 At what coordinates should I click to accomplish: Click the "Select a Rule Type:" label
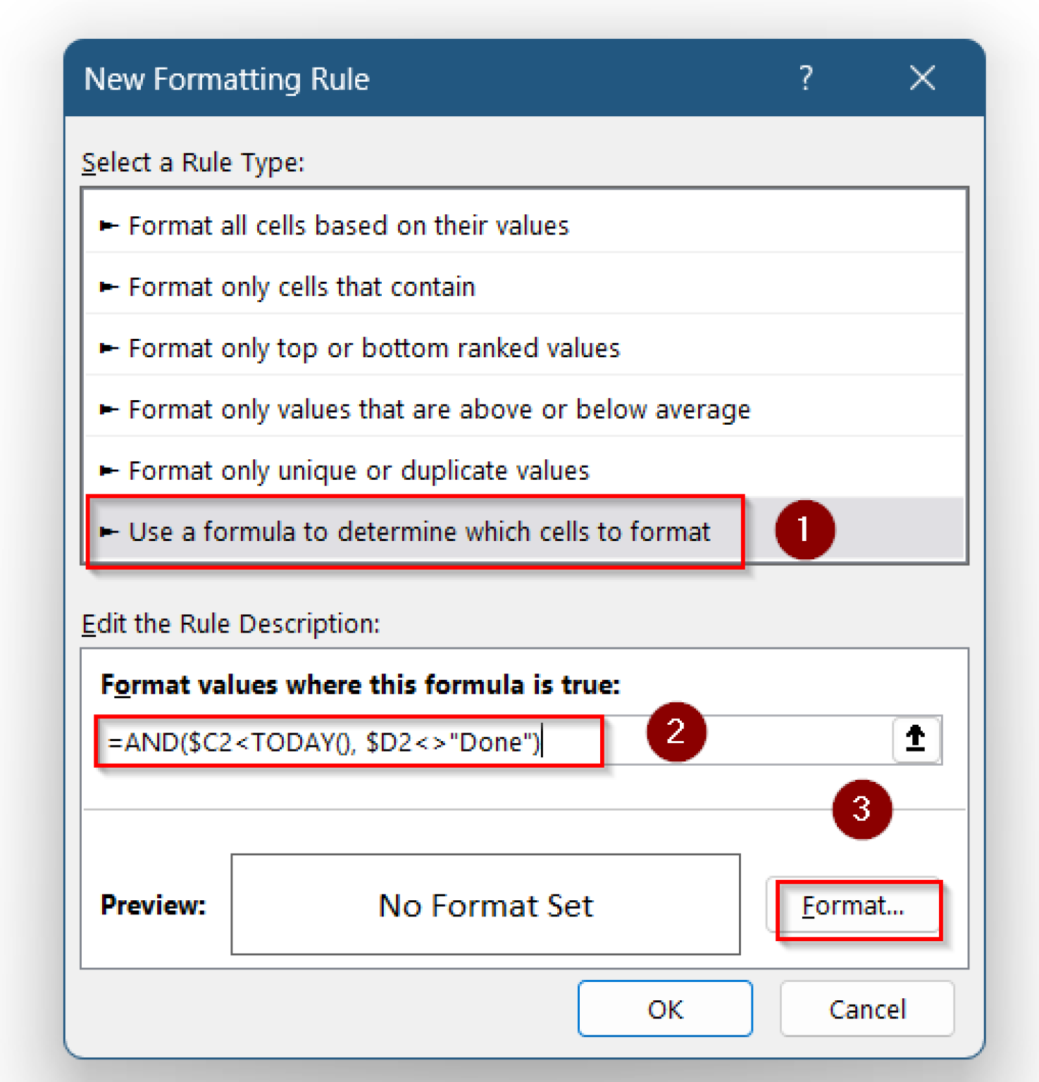click(x=193, y=163)
